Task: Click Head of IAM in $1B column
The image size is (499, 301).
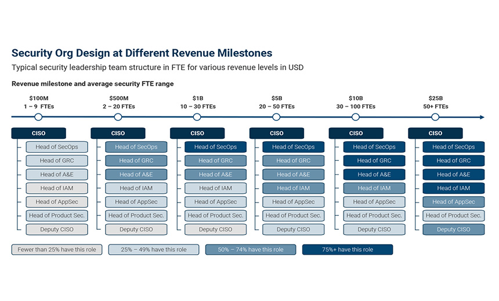Action: [215, 188]
